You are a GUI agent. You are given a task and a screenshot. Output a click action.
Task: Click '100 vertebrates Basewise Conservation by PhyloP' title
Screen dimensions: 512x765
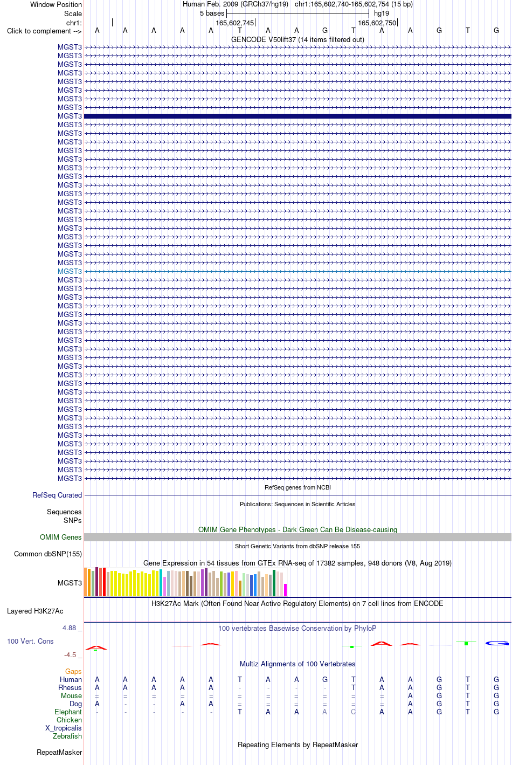(x=297, y=628)
